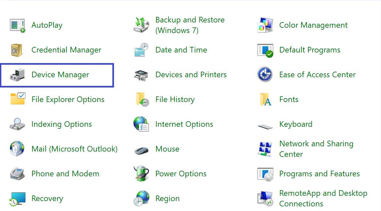Screen dimensions: 381x211
Task: Click the AutoPlay icon
Action: click(x=18, y=25)
